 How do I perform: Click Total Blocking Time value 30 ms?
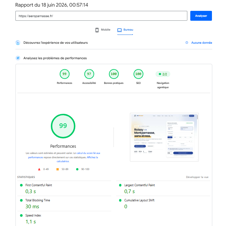click(32, 206)
